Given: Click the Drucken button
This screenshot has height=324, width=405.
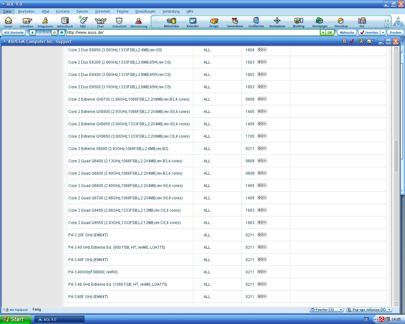Looking at the screenshot, I should [395, 33].
